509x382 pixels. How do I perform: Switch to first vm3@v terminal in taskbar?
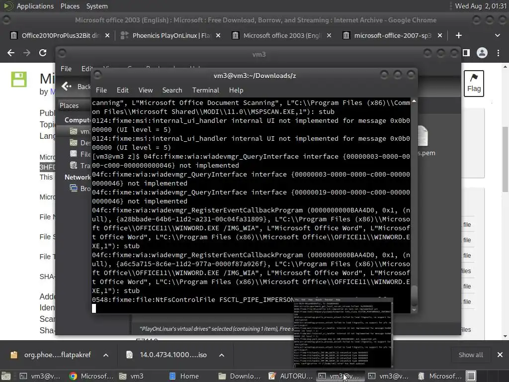point(41,376)
